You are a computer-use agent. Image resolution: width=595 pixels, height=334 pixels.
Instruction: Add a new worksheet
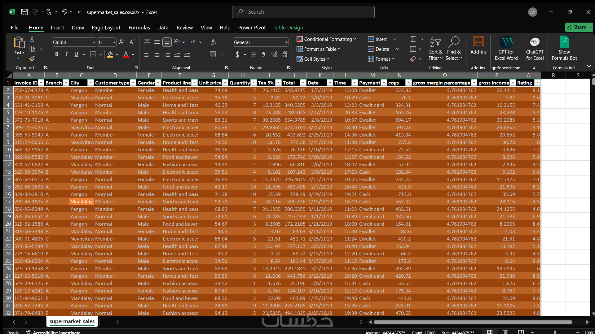point(118,322)
